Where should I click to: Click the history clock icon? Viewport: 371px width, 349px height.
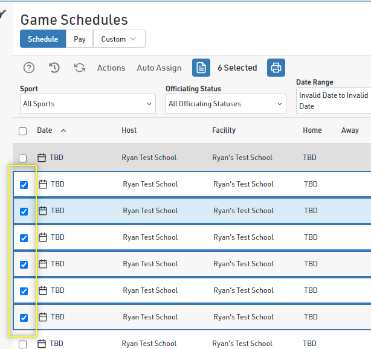(54, 68)
